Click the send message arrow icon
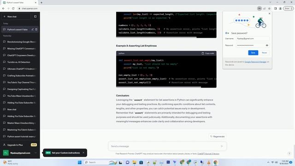The width and height of the screenshot is (295, 166). 222,146
